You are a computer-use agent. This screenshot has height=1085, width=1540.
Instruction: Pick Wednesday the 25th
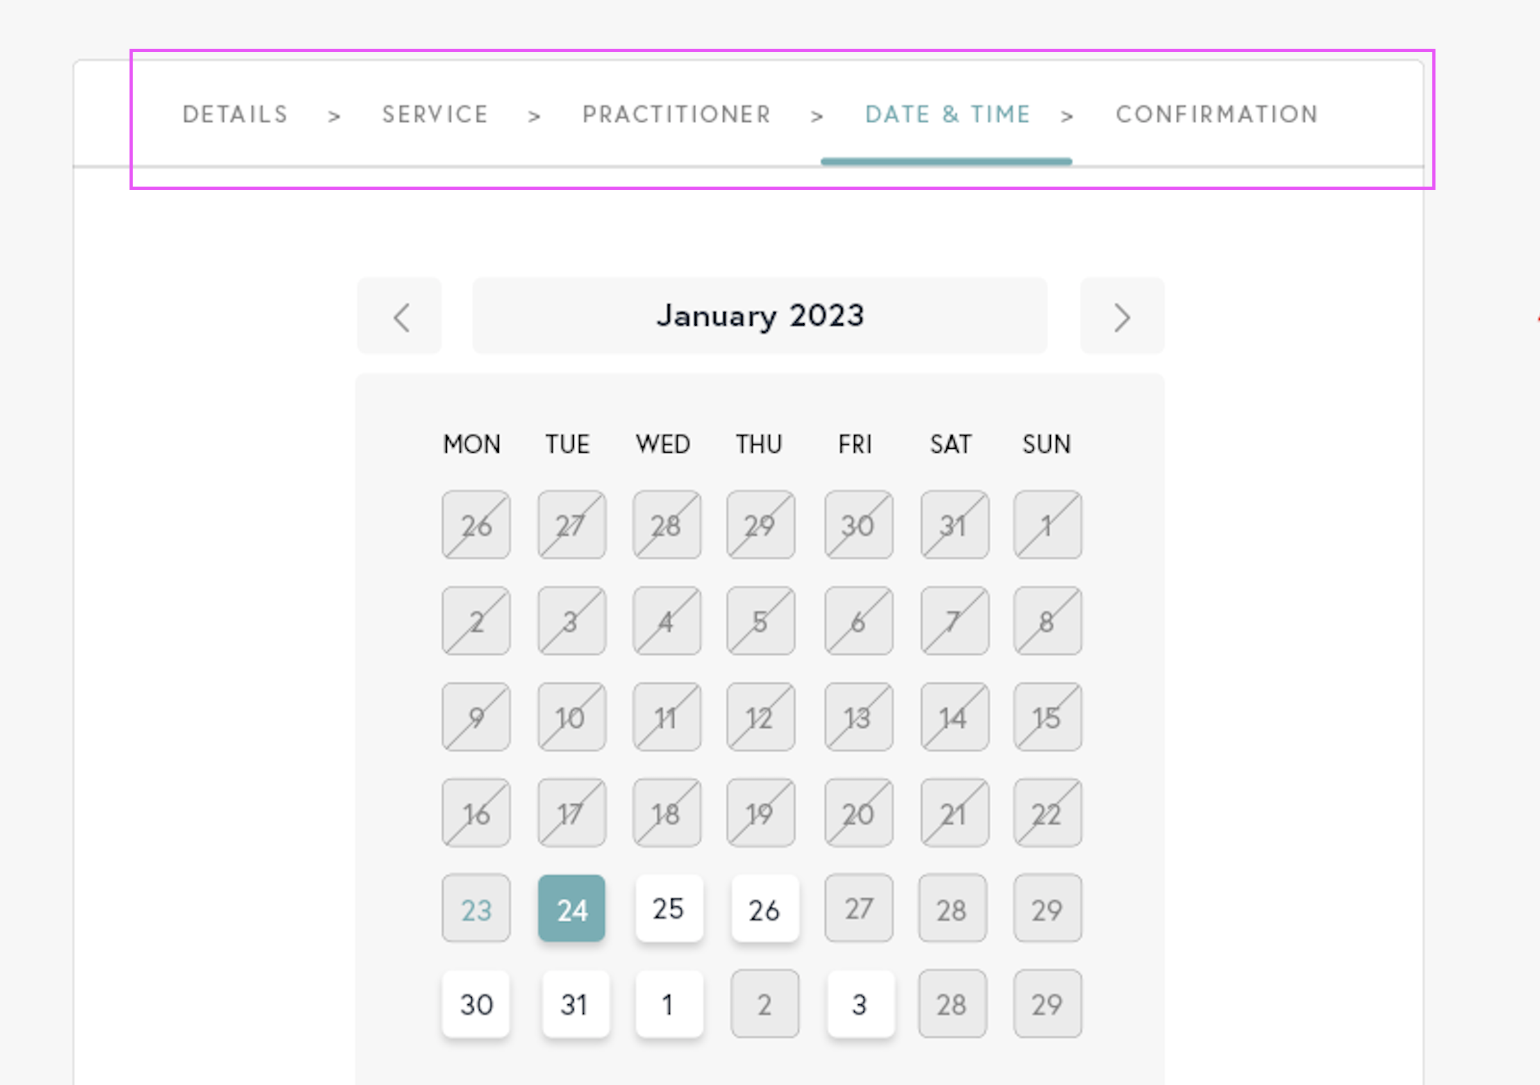click(x=668, y=909)
